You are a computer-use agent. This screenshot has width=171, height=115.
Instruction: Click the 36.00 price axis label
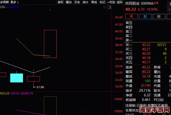[119, 59]
